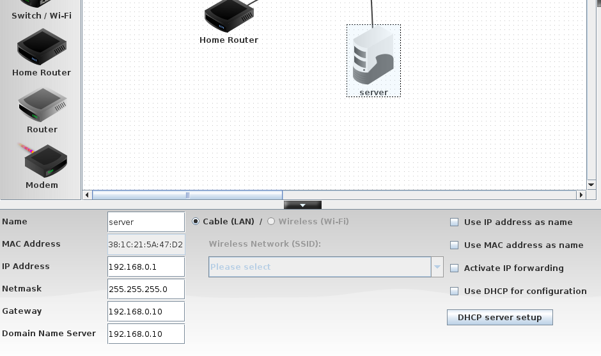Image resolution: width=601 pixels, height=356 pixels.
Task: Edit the Netmask field 255.255.255.0
Action: pyautogui.click(x=146, y=289)
